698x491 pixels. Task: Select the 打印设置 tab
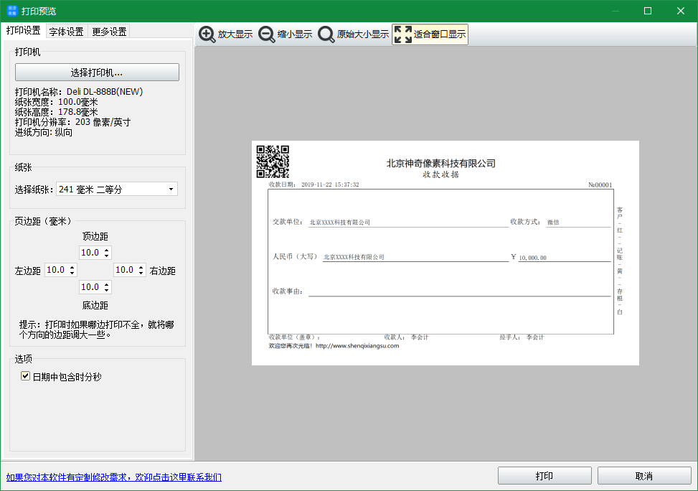coord(23,31)
